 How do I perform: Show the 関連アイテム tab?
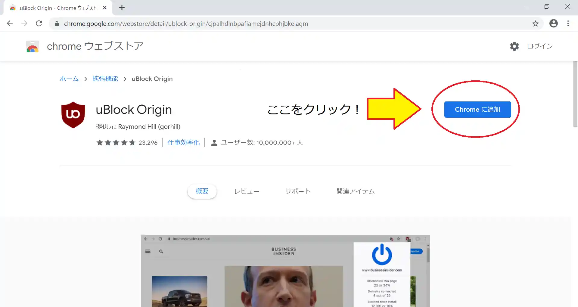356,191
